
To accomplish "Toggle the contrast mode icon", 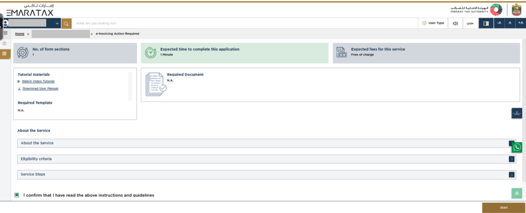I will click(486, 23).
